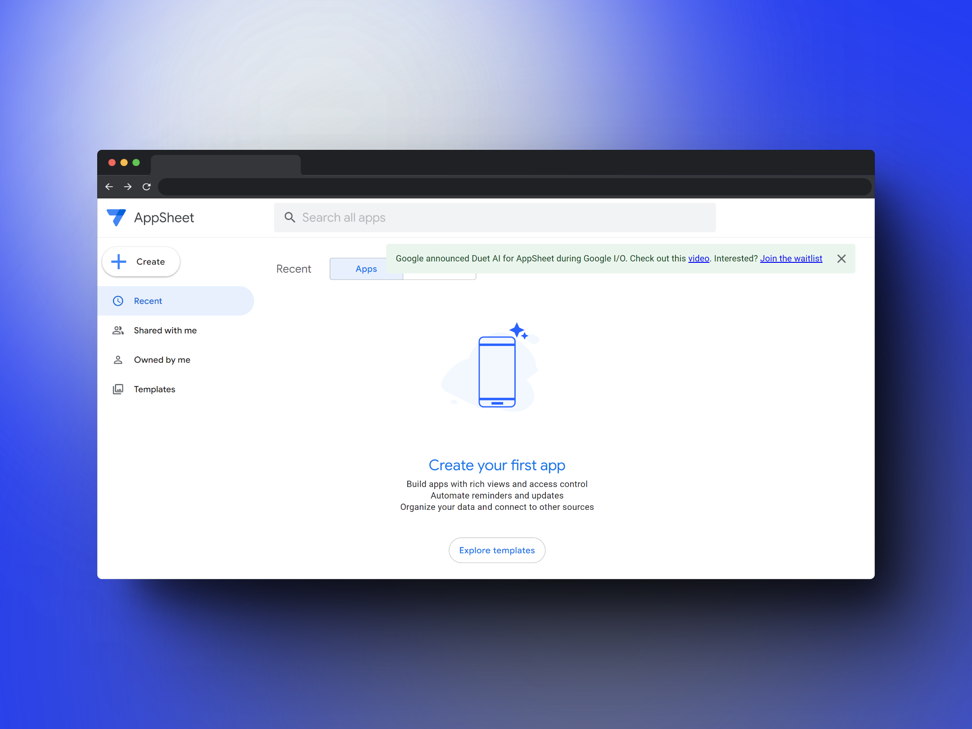The image size is (972, 729).
Task: Dismiss the Duet AI announcement banner
Action: point(841,259)
